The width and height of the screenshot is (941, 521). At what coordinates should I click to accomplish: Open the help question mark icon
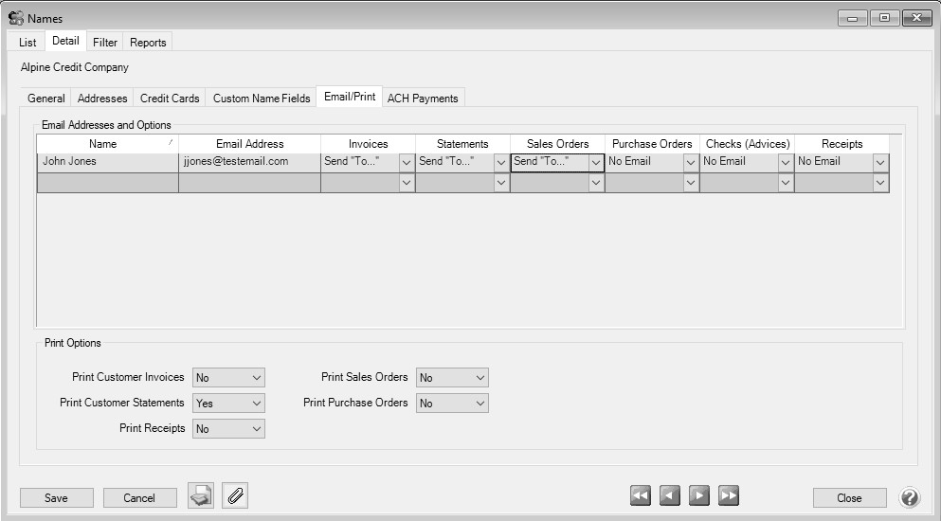(909, 497)
